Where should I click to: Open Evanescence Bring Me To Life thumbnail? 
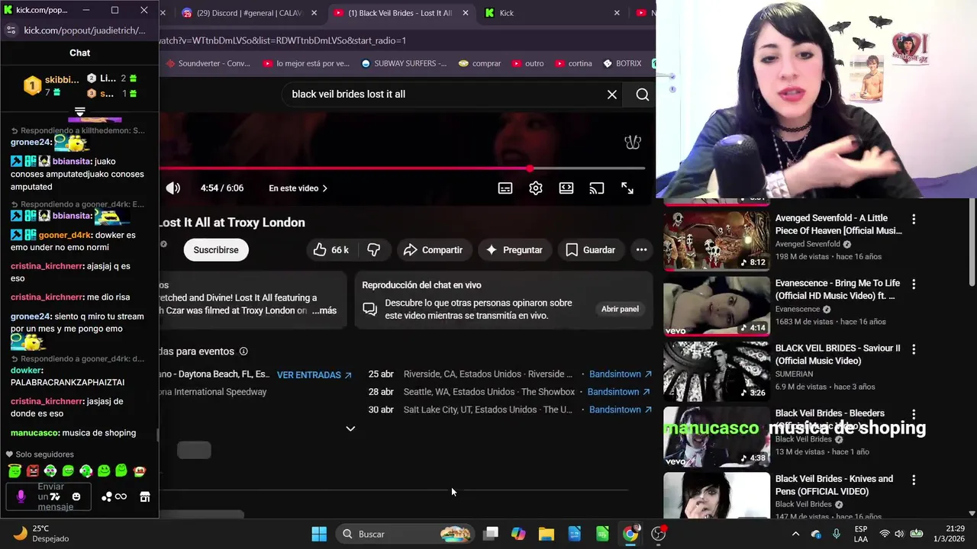point(717,306)
